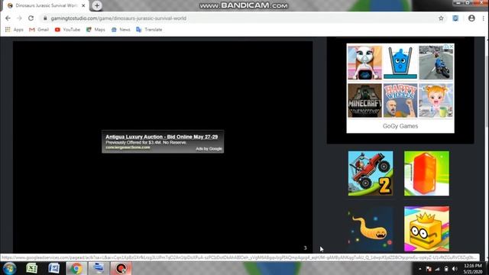
Task: Open the taskbar clock and date
Action: coord(473,269)
